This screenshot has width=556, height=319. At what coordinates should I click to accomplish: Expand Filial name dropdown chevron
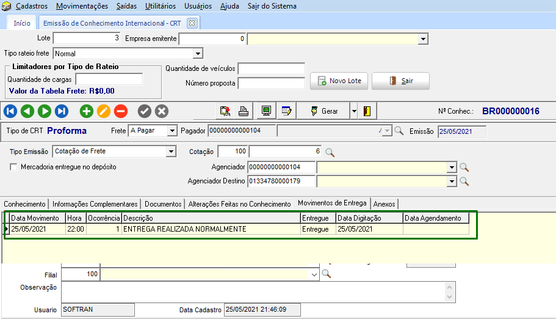(314, 274)
